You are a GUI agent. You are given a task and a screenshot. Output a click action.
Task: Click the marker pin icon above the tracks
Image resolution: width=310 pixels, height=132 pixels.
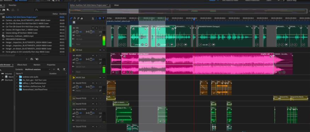point(103,18)
